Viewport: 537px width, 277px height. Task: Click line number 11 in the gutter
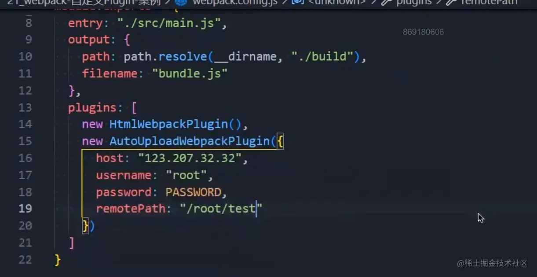25,74
